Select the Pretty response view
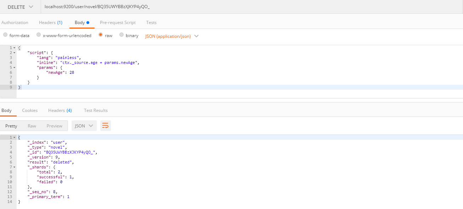This screenshot has width=463, height=209. [x=11, y=126]
